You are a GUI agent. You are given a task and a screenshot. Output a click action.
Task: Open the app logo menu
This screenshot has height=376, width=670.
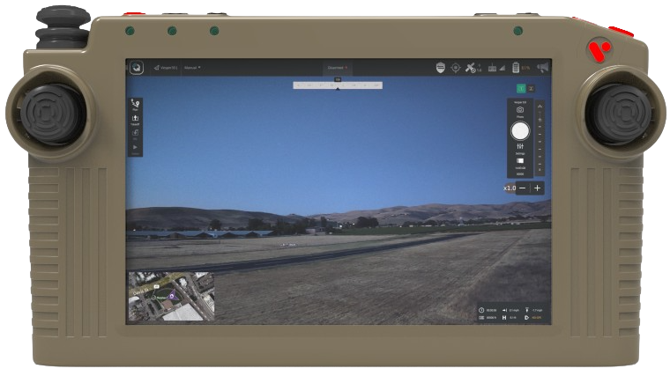(x=137, y=67)
